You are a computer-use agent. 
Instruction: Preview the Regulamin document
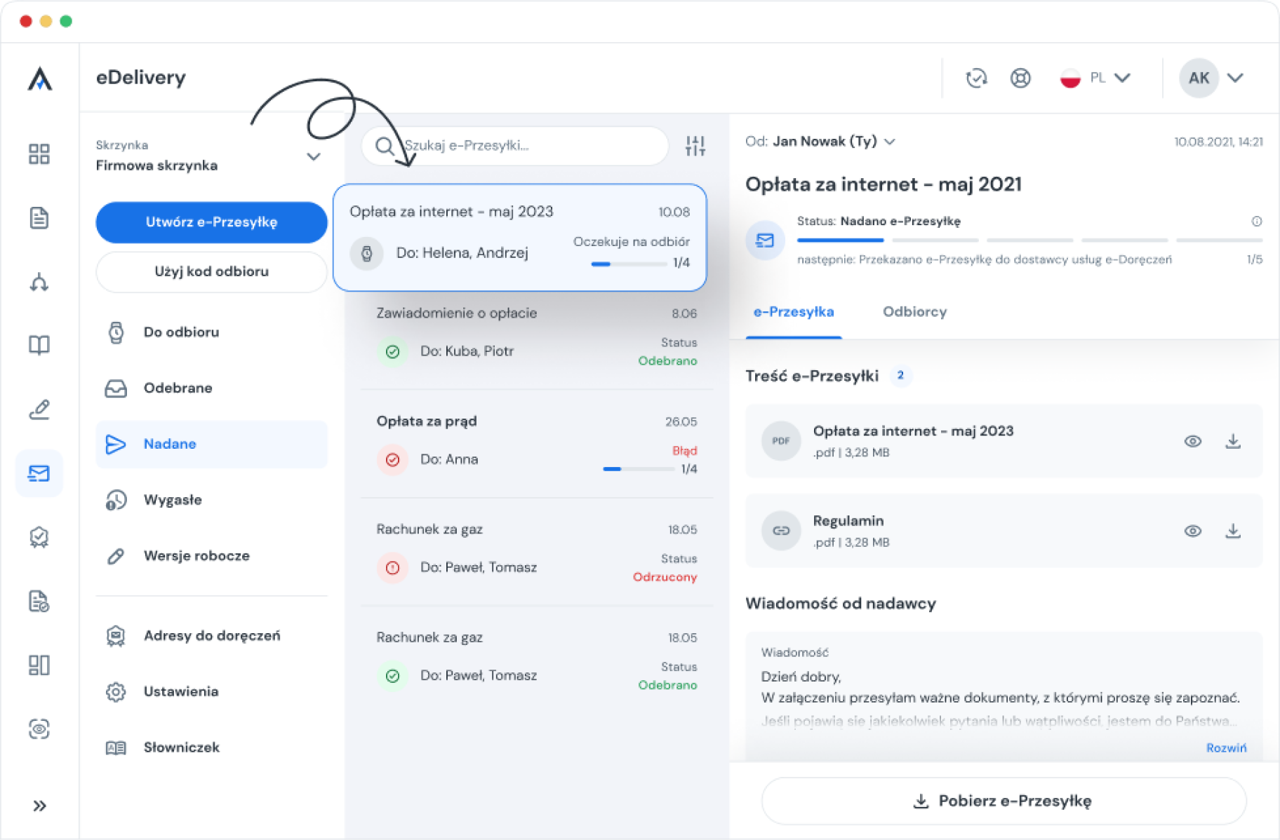1192,531
